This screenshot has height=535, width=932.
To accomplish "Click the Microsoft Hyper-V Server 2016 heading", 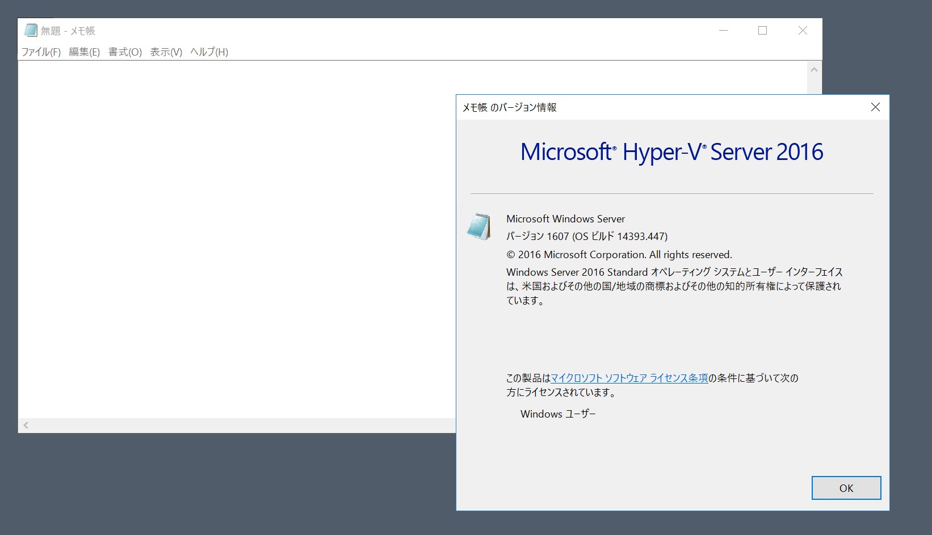I will coord(671,151).
